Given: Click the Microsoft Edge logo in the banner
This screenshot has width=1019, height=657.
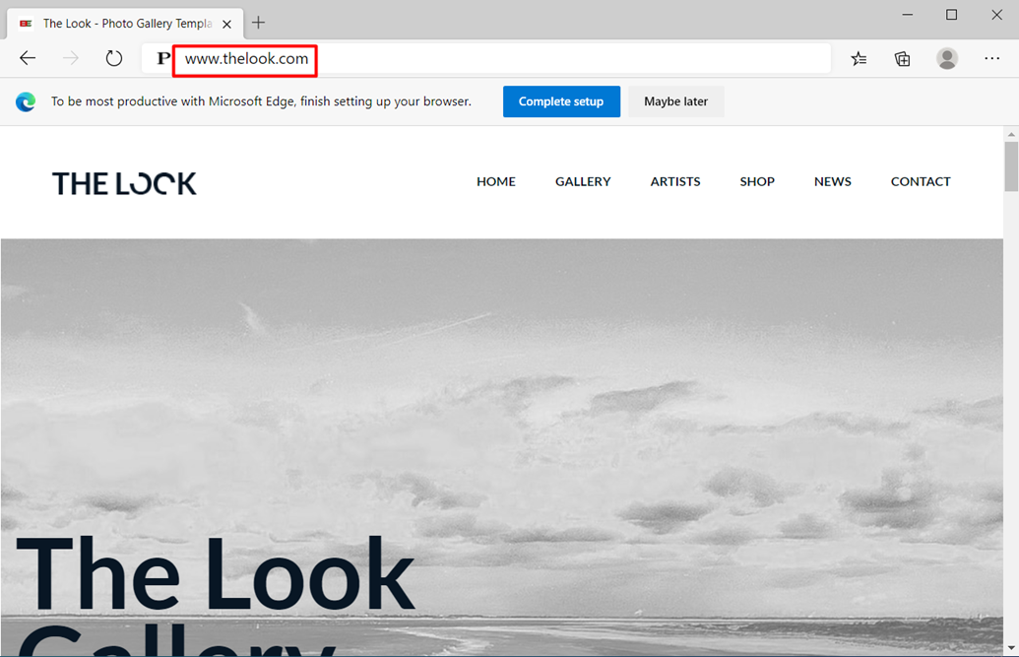Looking at the screenshot, I should pyautogui.click(x=26, y=101).
